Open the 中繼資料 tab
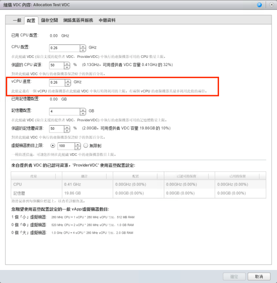The image size is (277, 283). 107,21
